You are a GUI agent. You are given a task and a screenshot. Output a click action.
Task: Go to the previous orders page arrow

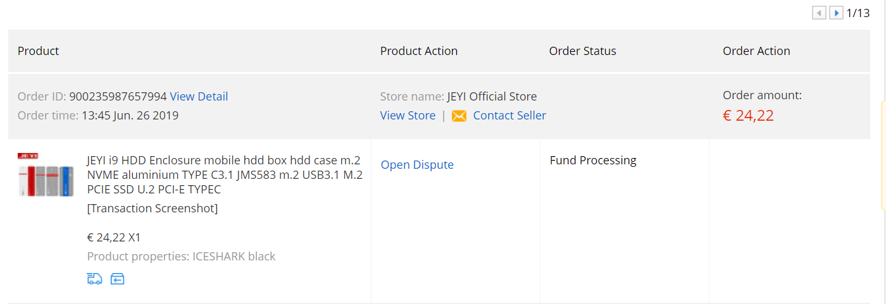click(x=819, y=13)
